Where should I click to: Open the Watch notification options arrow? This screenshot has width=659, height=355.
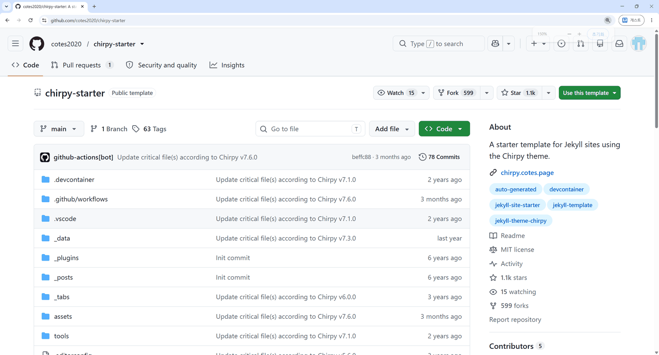tap(423, 93)
